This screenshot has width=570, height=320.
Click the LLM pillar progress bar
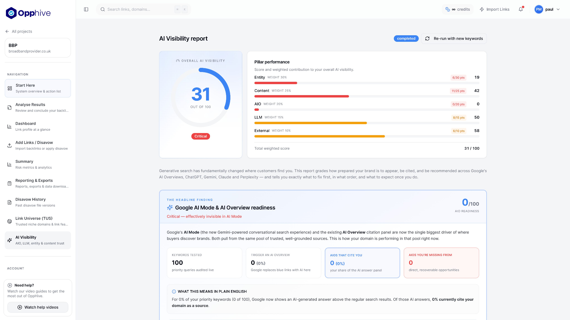click(x=367, y=123)
